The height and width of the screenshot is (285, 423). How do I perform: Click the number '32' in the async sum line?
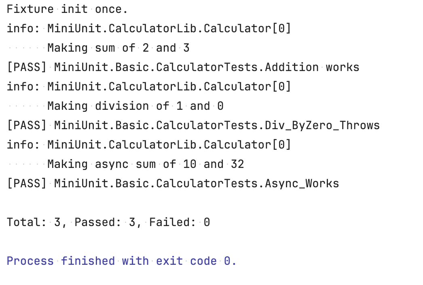[x=237, y=164]
